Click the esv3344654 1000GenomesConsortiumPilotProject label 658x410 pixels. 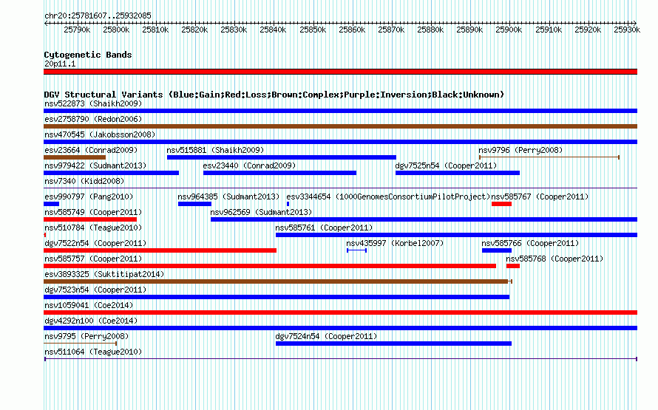coord(388,197)
